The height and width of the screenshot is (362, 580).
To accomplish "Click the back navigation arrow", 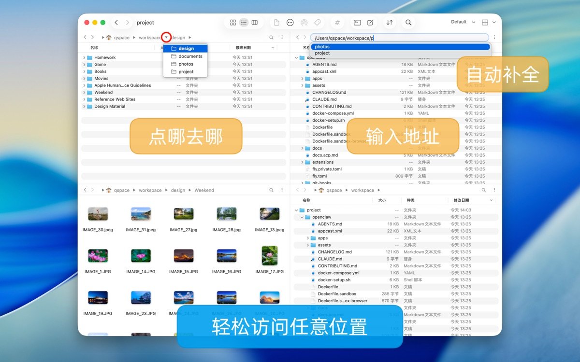I will pos(116,22).
